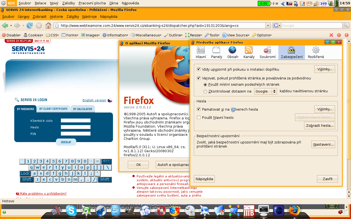Launch Skype from the dock
Viewport: 351px width, 219px height.
coord(71,211)
